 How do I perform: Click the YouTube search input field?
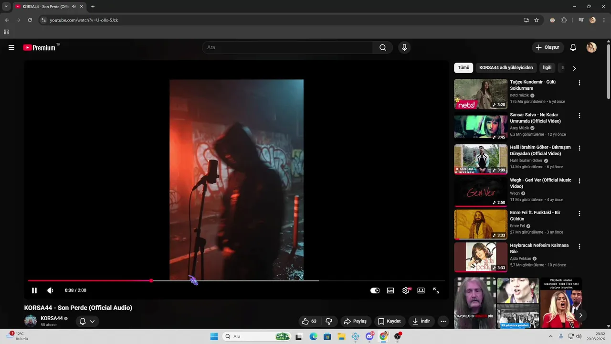(x=287, y=47)
